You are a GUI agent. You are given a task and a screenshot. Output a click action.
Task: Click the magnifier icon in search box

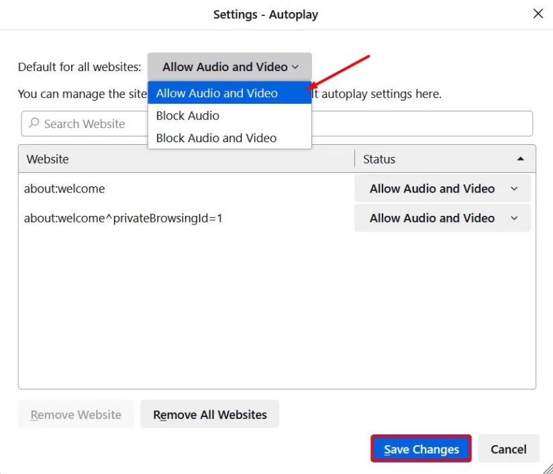pyautogui.click(x=34, y=124)
